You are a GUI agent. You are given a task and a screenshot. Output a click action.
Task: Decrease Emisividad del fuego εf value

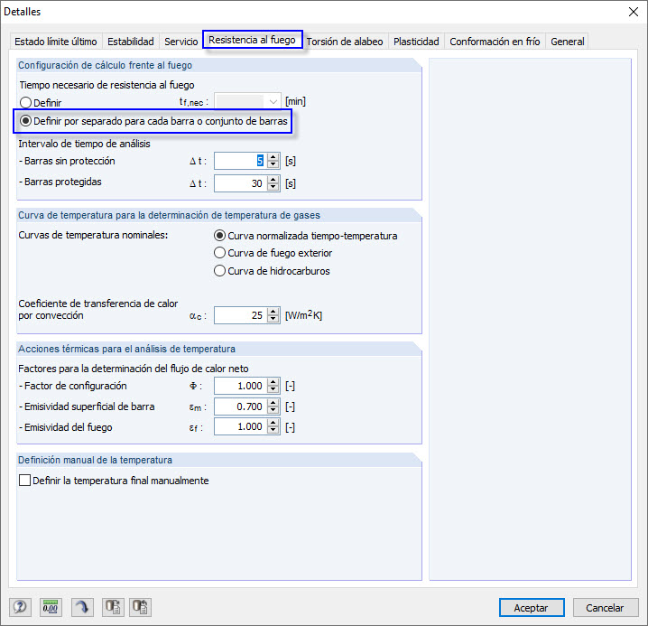click(x=273, y=430)
